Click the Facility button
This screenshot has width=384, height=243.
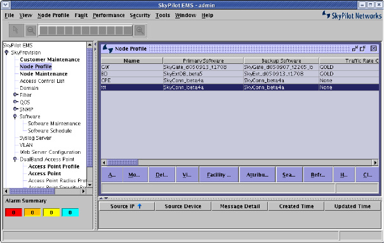[x=219, y=175]
